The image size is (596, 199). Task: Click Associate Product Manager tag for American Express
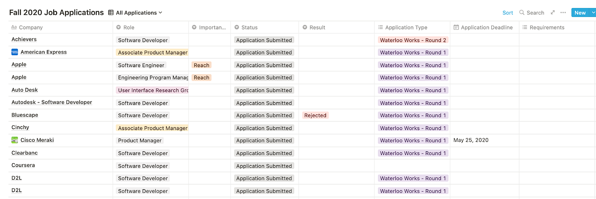tap(152, 52)
